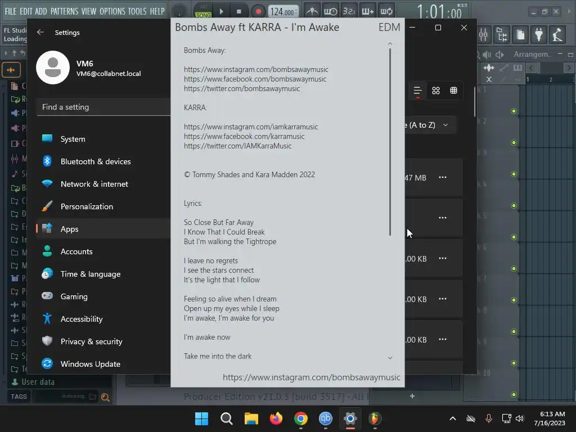576x432 pixels.
Task: Open the Mixer from FL toolbar
Action: click(483, 35)
